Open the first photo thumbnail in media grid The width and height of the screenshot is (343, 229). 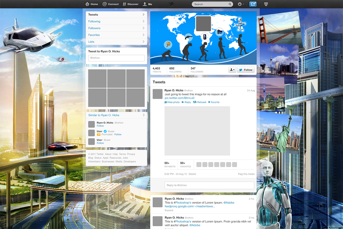click(x=97, y=78)
